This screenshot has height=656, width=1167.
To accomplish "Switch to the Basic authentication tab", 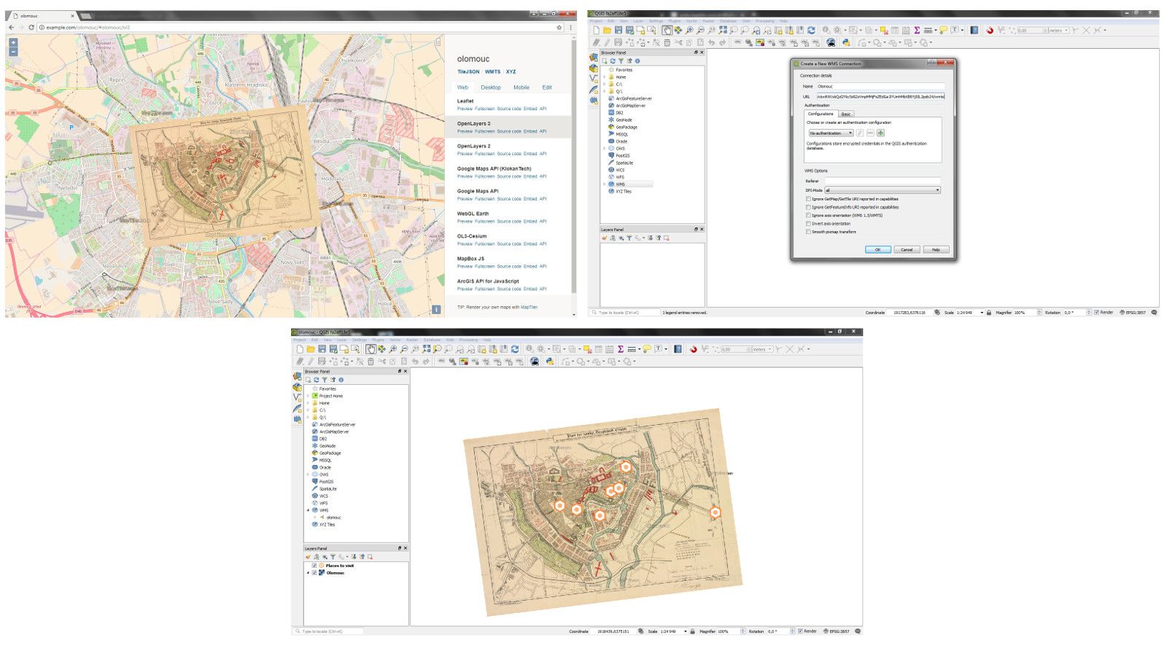I will (847, 114).
